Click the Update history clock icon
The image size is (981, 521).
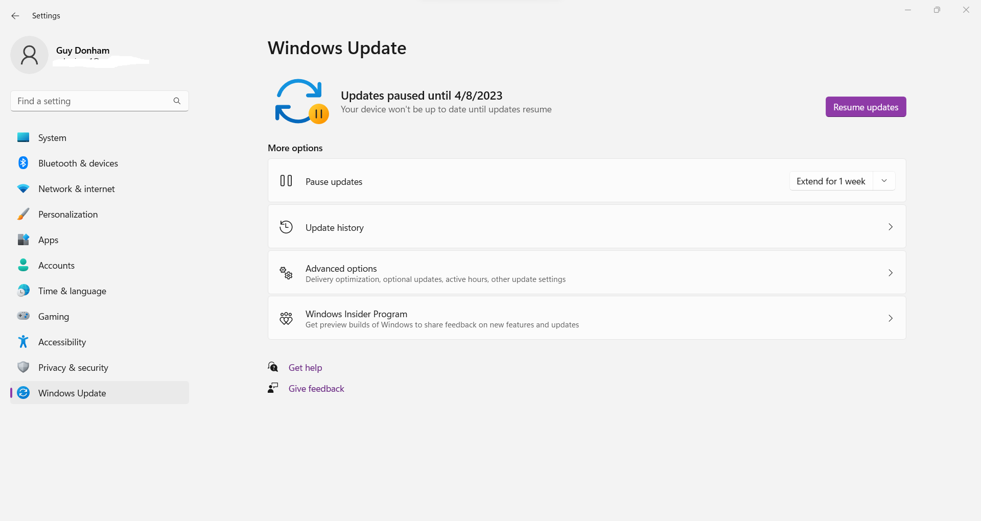[286, 227]
